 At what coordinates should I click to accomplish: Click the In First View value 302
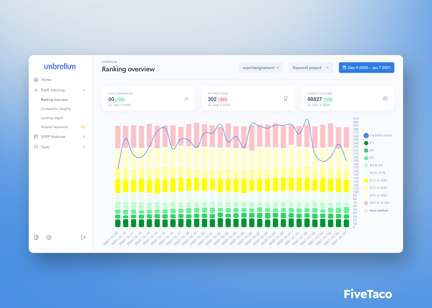coord(212,99)
